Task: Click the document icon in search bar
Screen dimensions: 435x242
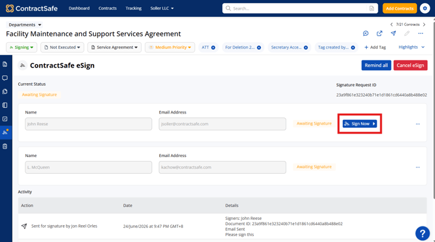Action: point(372,8)
